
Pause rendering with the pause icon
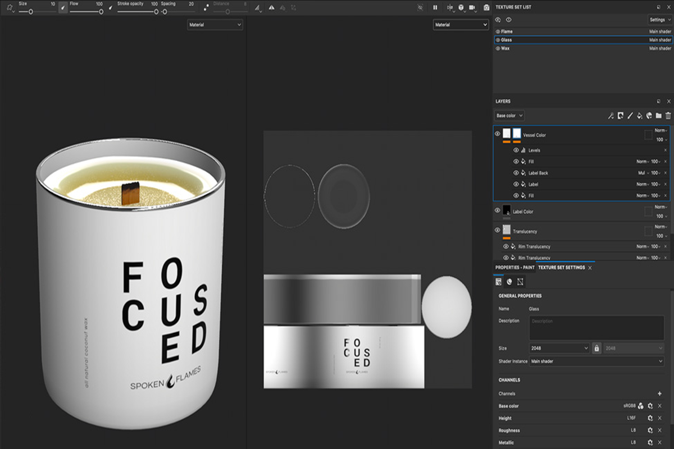pos(435,8)
